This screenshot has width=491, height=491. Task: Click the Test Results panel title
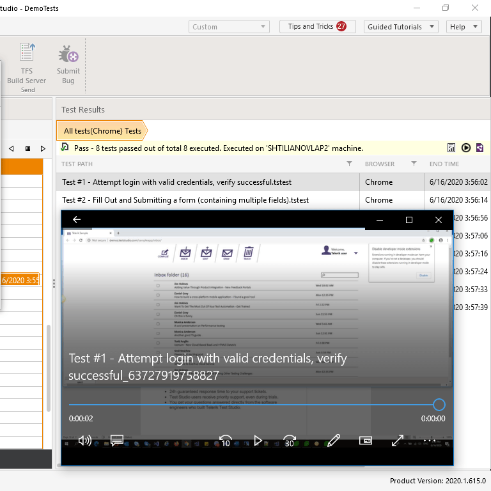83,109
